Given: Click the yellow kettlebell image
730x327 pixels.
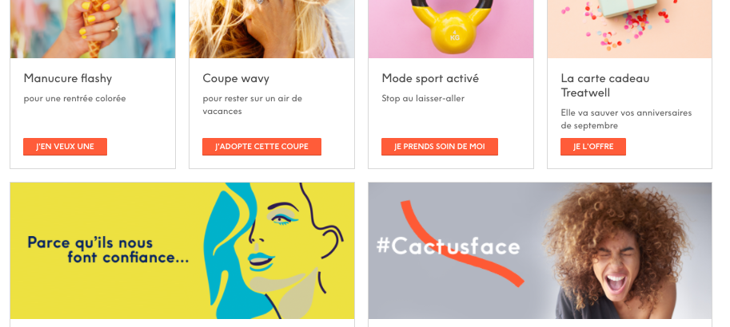Looking at the screenshot, I should [451, 29].
